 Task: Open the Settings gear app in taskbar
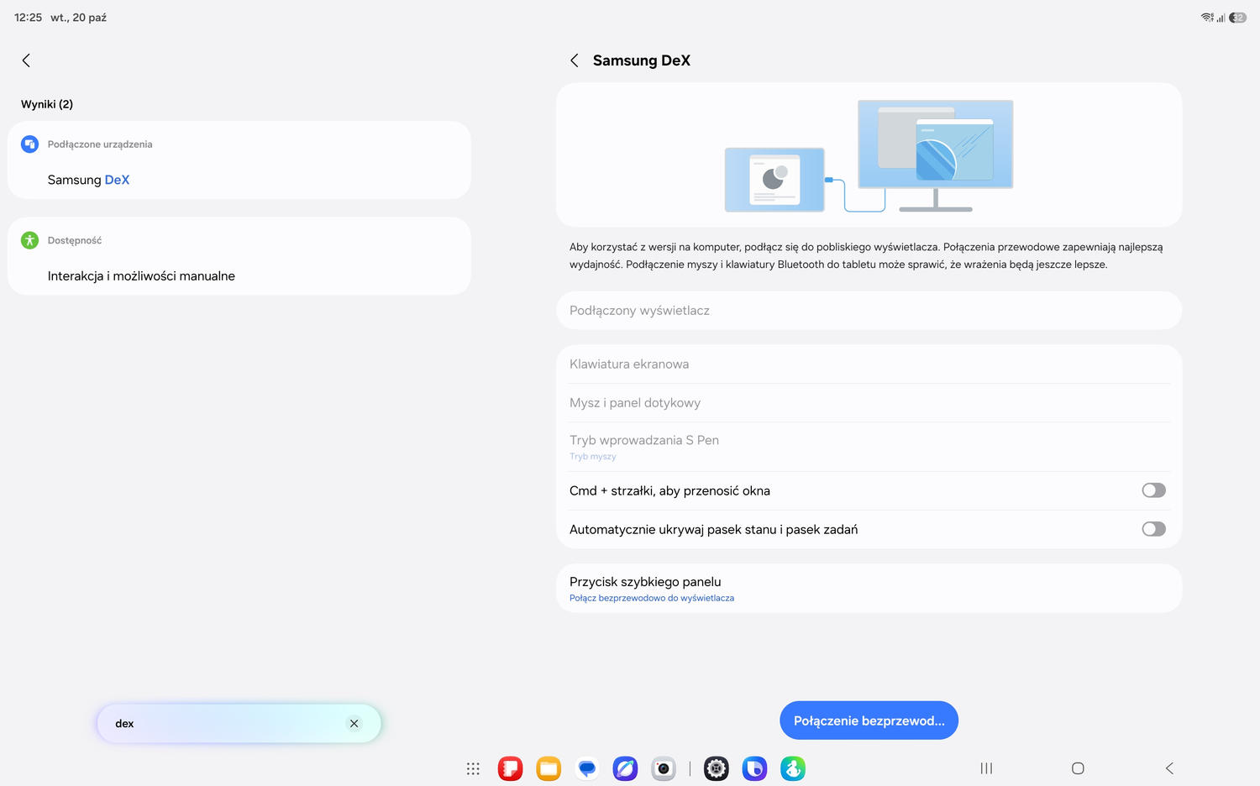click(x=716, y=768)
